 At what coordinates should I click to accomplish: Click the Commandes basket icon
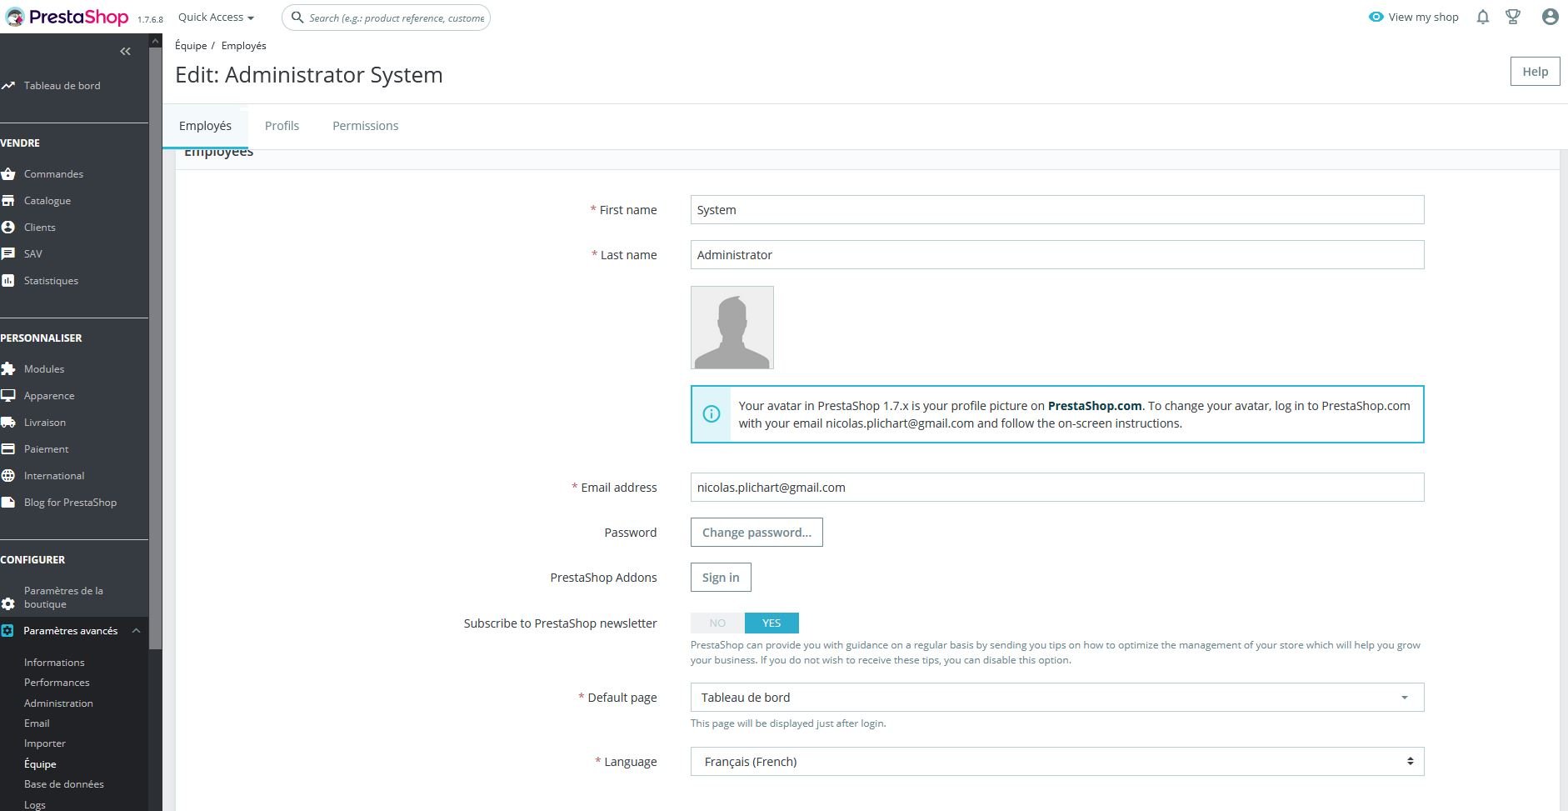[x=8, y=174]
